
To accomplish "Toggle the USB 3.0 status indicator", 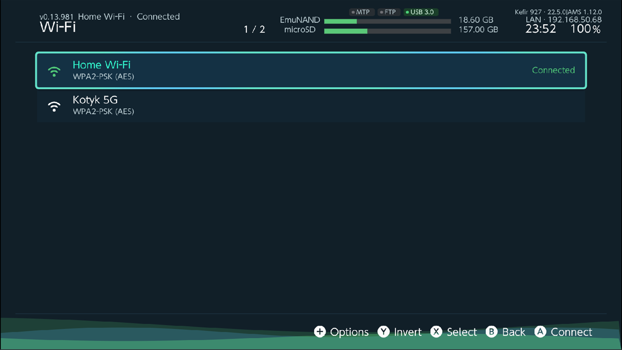I will tap(421, 12).
